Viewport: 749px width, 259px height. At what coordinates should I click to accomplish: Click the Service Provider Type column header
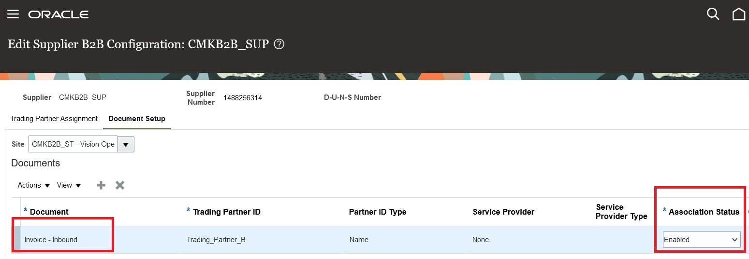[621, 212]
